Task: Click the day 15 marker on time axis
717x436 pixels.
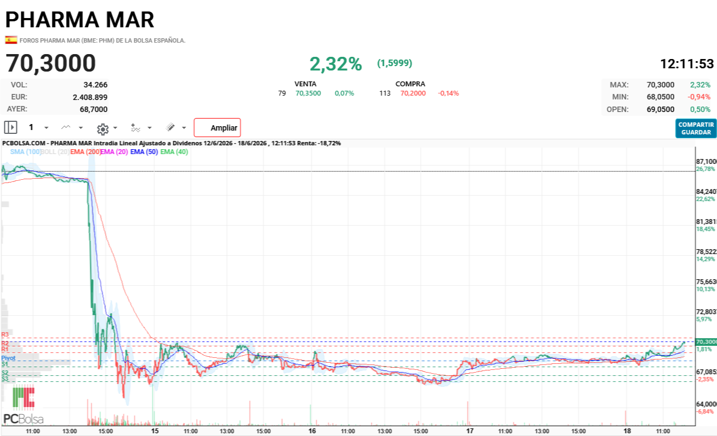Action: [x=155, y=431]
